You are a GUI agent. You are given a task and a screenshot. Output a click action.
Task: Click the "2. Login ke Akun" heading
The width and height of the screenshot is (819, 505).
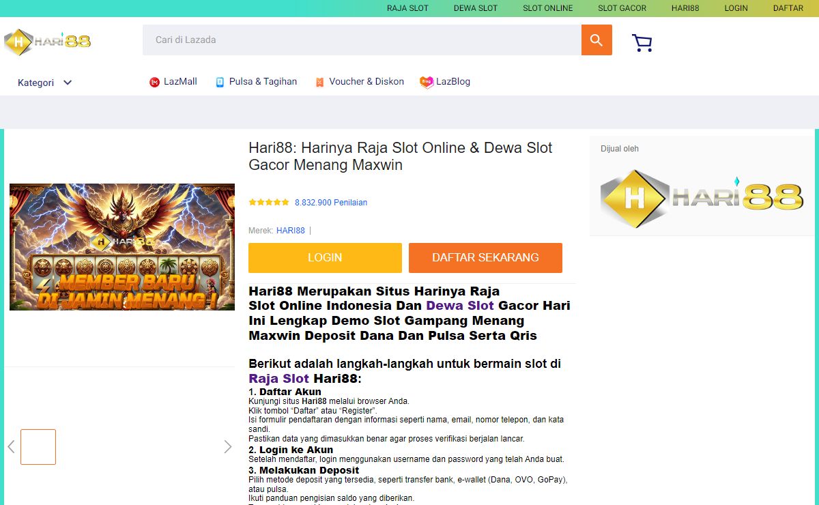click(x=291, y=450)
